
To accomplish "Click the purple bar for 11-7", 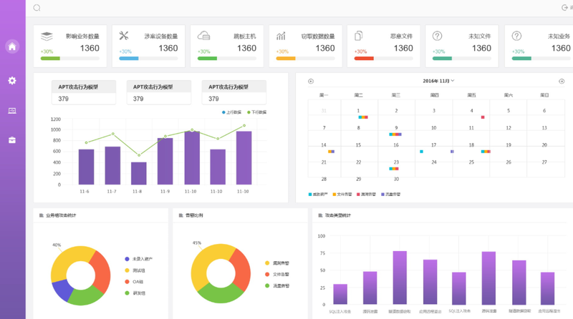I will click(112, 165).
